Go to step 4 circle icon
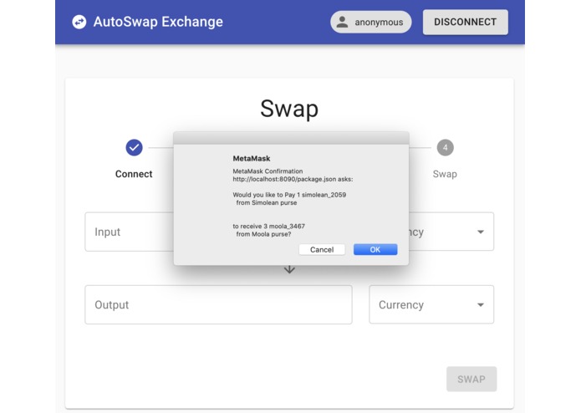The height and width of the screenshot is (413, 581). [445, 147]
